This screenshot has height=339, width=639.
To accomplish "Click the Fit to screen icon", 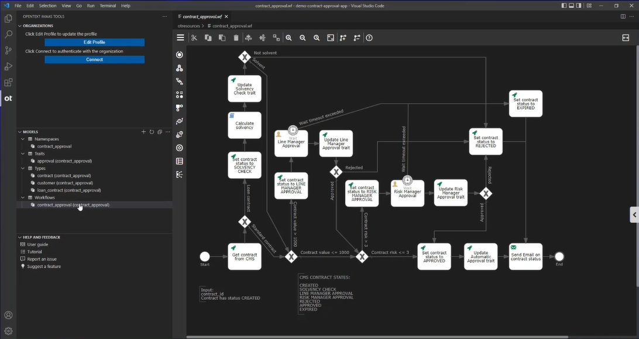I will 331,38.
